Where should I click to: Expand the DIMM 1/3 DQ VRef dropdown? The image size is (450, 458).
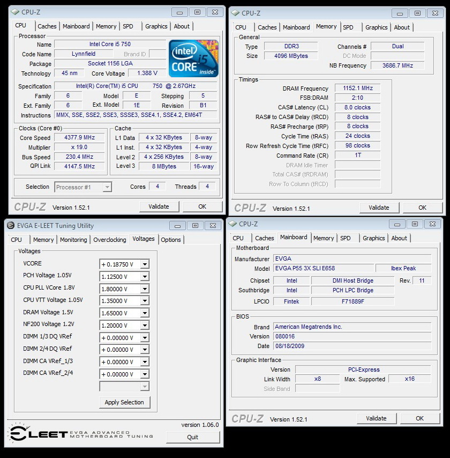pyautogui.click(x=145, y=338)
